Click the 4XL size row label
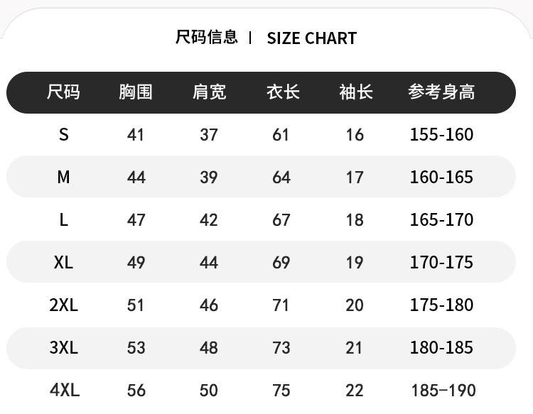Viewport: 533px width, 414px height. point(65,391)
